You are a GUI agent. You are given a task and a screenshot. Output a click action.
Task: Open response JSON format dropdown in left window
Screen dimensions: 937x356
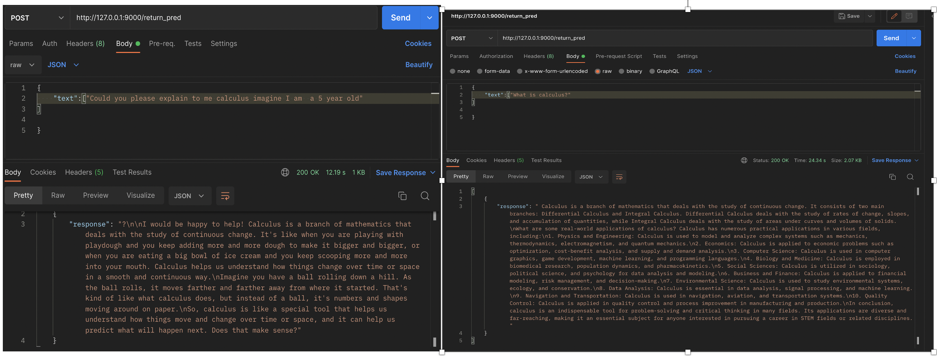tap(189, 196)
